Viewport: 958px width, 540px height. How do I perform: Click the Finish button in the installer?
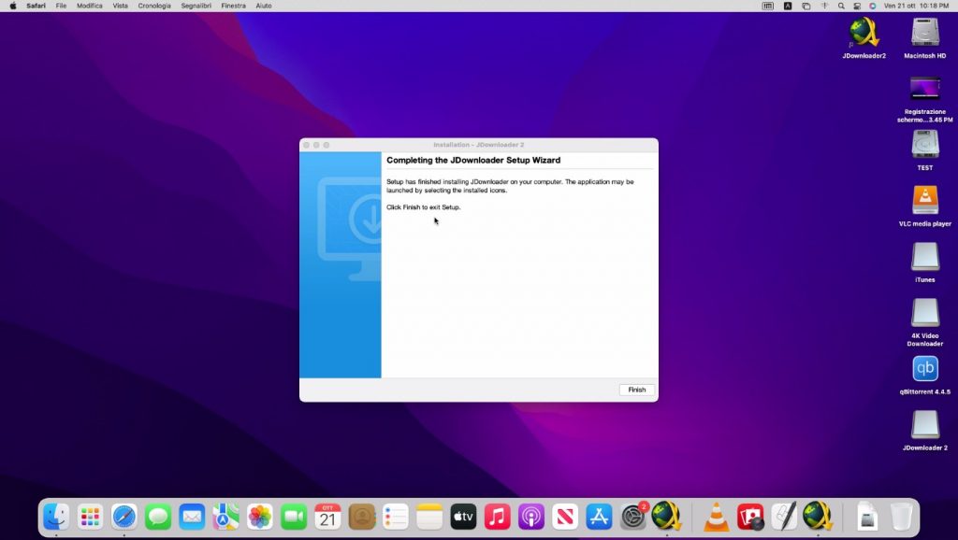click(636, 390)
